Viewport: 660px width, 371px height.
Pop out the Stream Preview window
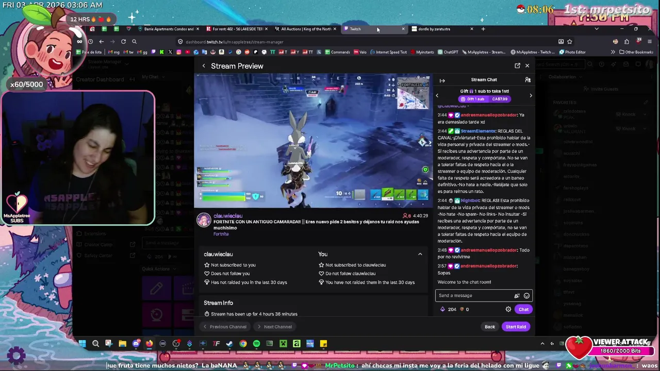coord(517,66)
